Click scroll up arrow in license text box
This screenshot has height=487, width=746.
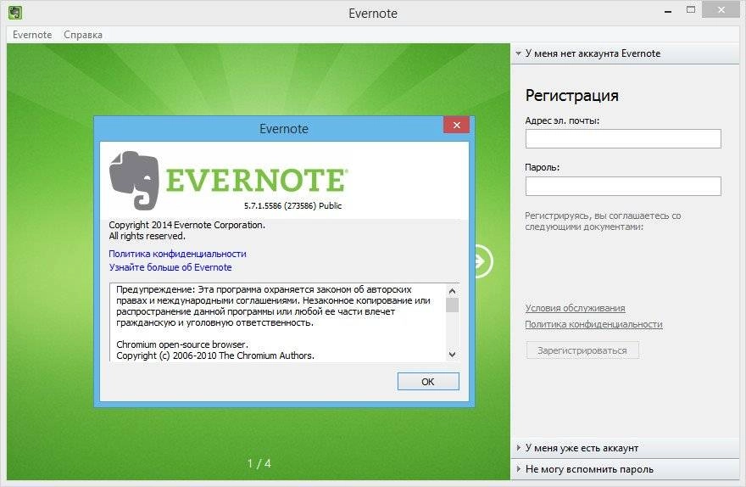pyautogui.click(x=452, y=290)
